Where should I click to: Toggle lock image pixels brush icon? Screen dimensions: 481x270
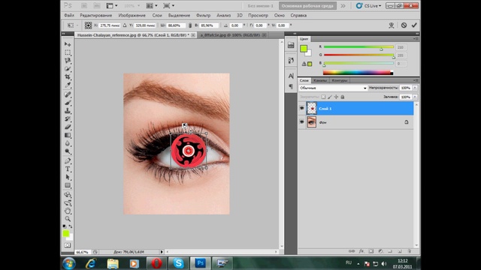click(330, 97)
